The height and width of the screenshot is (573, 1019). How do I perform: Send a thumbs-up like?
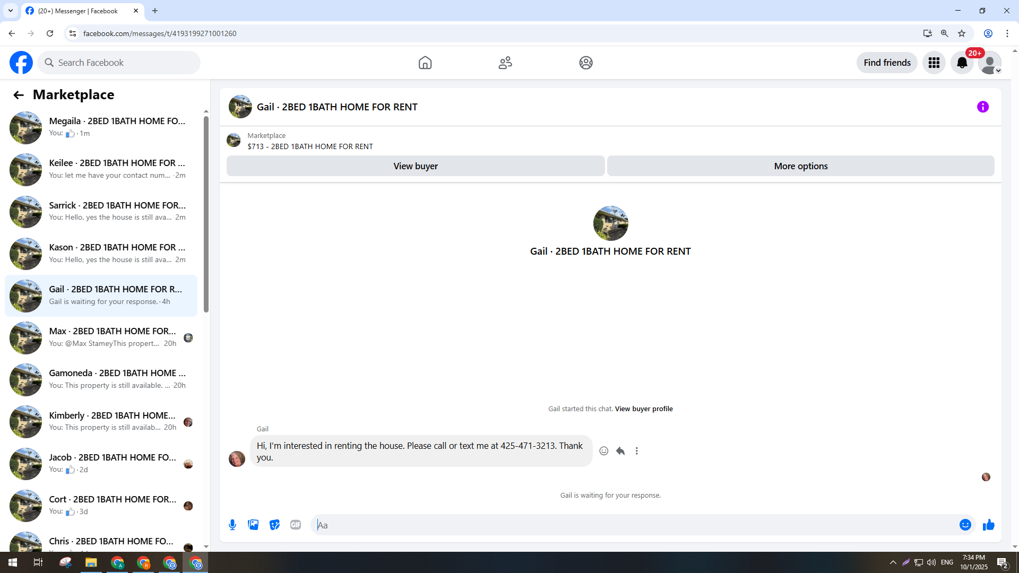tap(988, 525)
